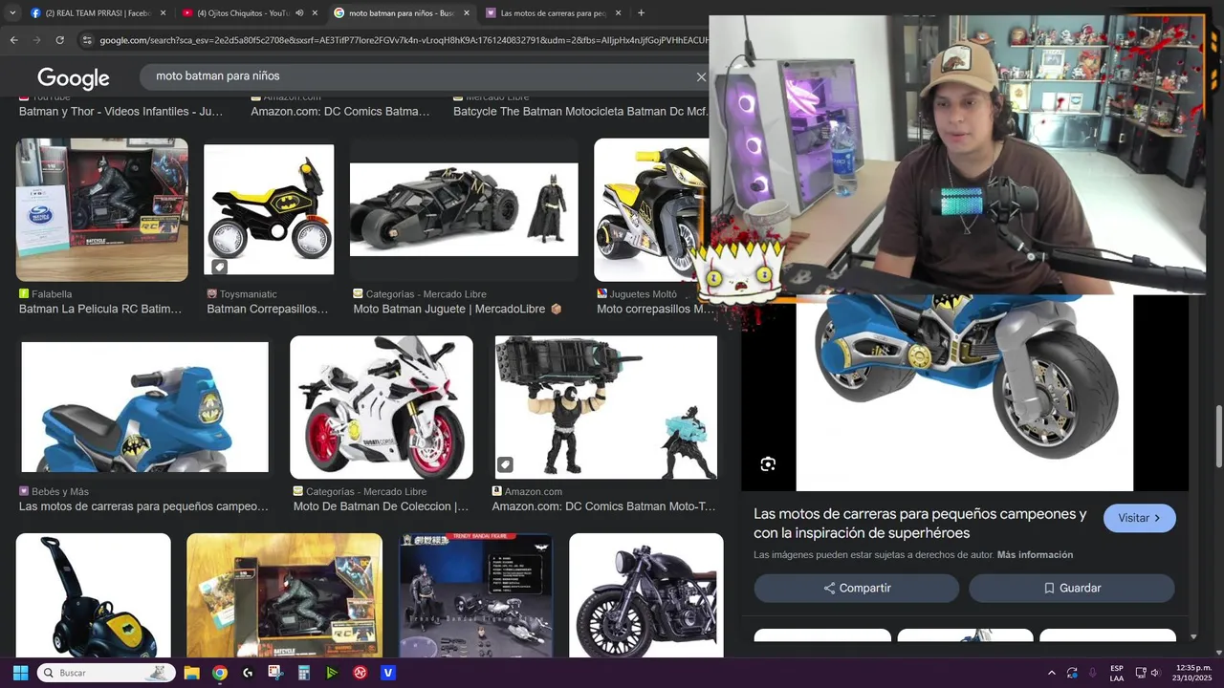The height and width of the screenshot is (688, 1224).
Task: Click the Batman La Pelicula RC Batim... title
Action: point(100,310)
